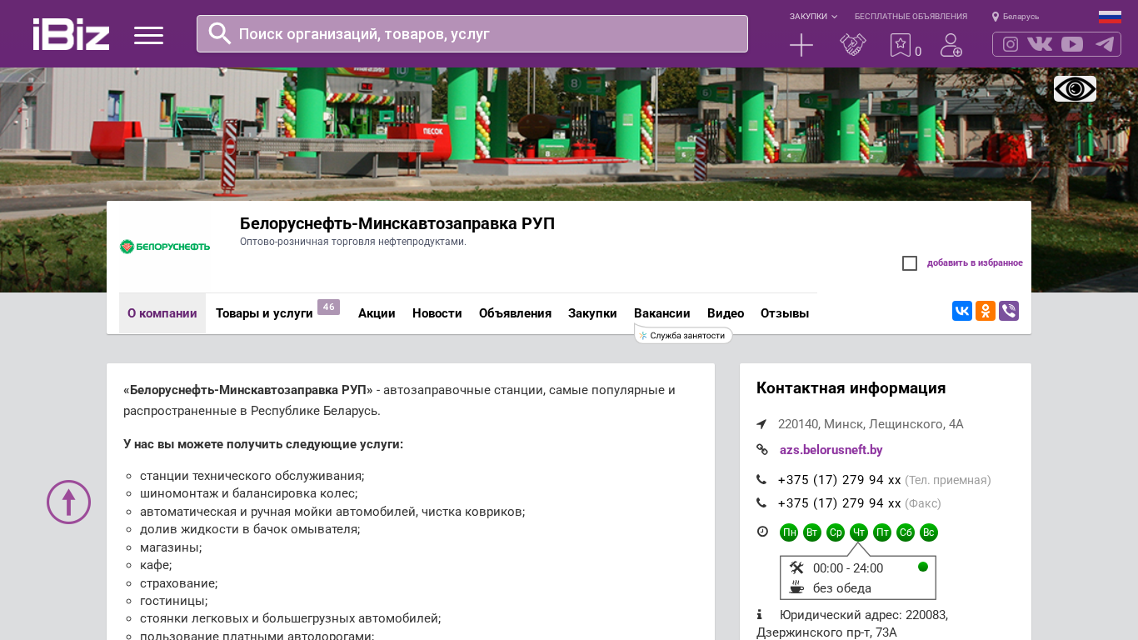Screen dimensions: 1138x640
Task: Click address 220140, Минск, Лещинского, 4А
Action: coord(871,424)
